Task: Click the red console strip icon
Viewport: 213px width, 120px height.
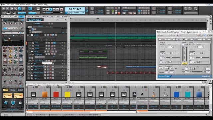Action: [56, 94]
